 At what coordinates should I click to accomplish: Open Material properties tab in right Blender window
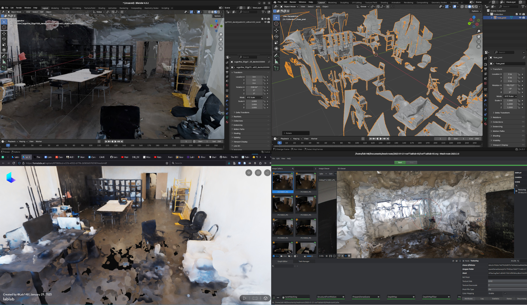pos(485,124)
